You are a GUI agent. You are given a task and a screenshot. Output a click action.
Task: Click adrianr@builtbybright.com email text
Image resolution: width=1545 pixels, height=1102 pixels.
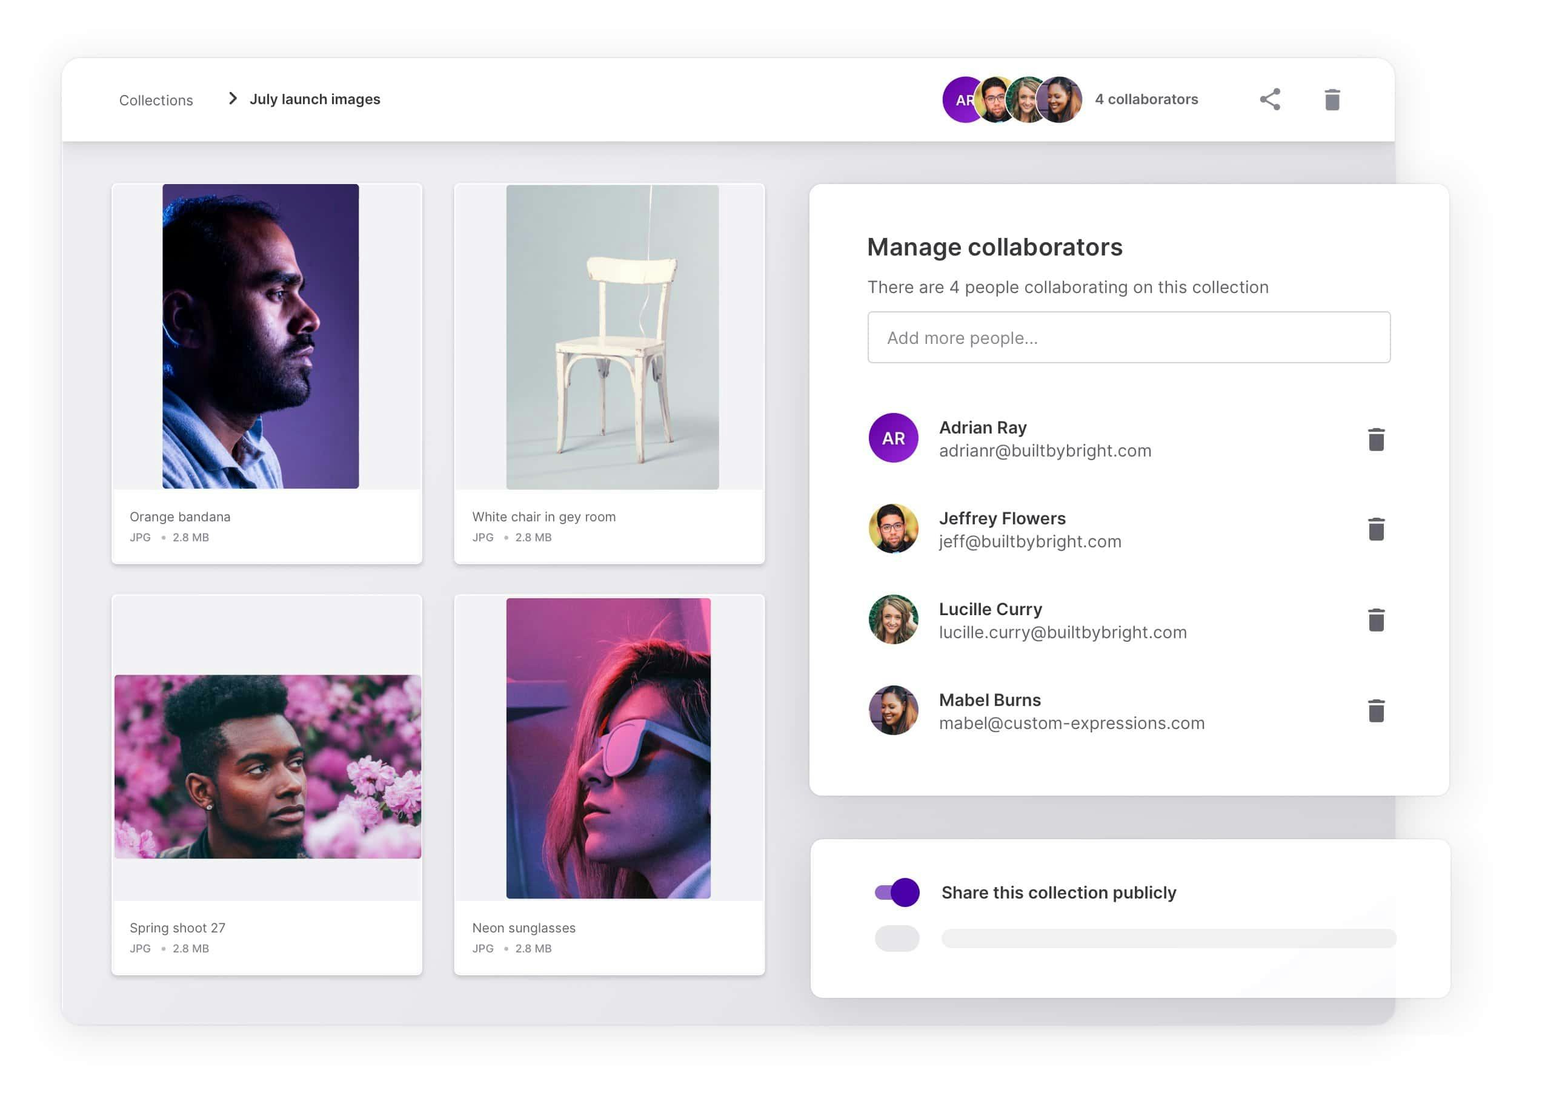coord(1045,451)
